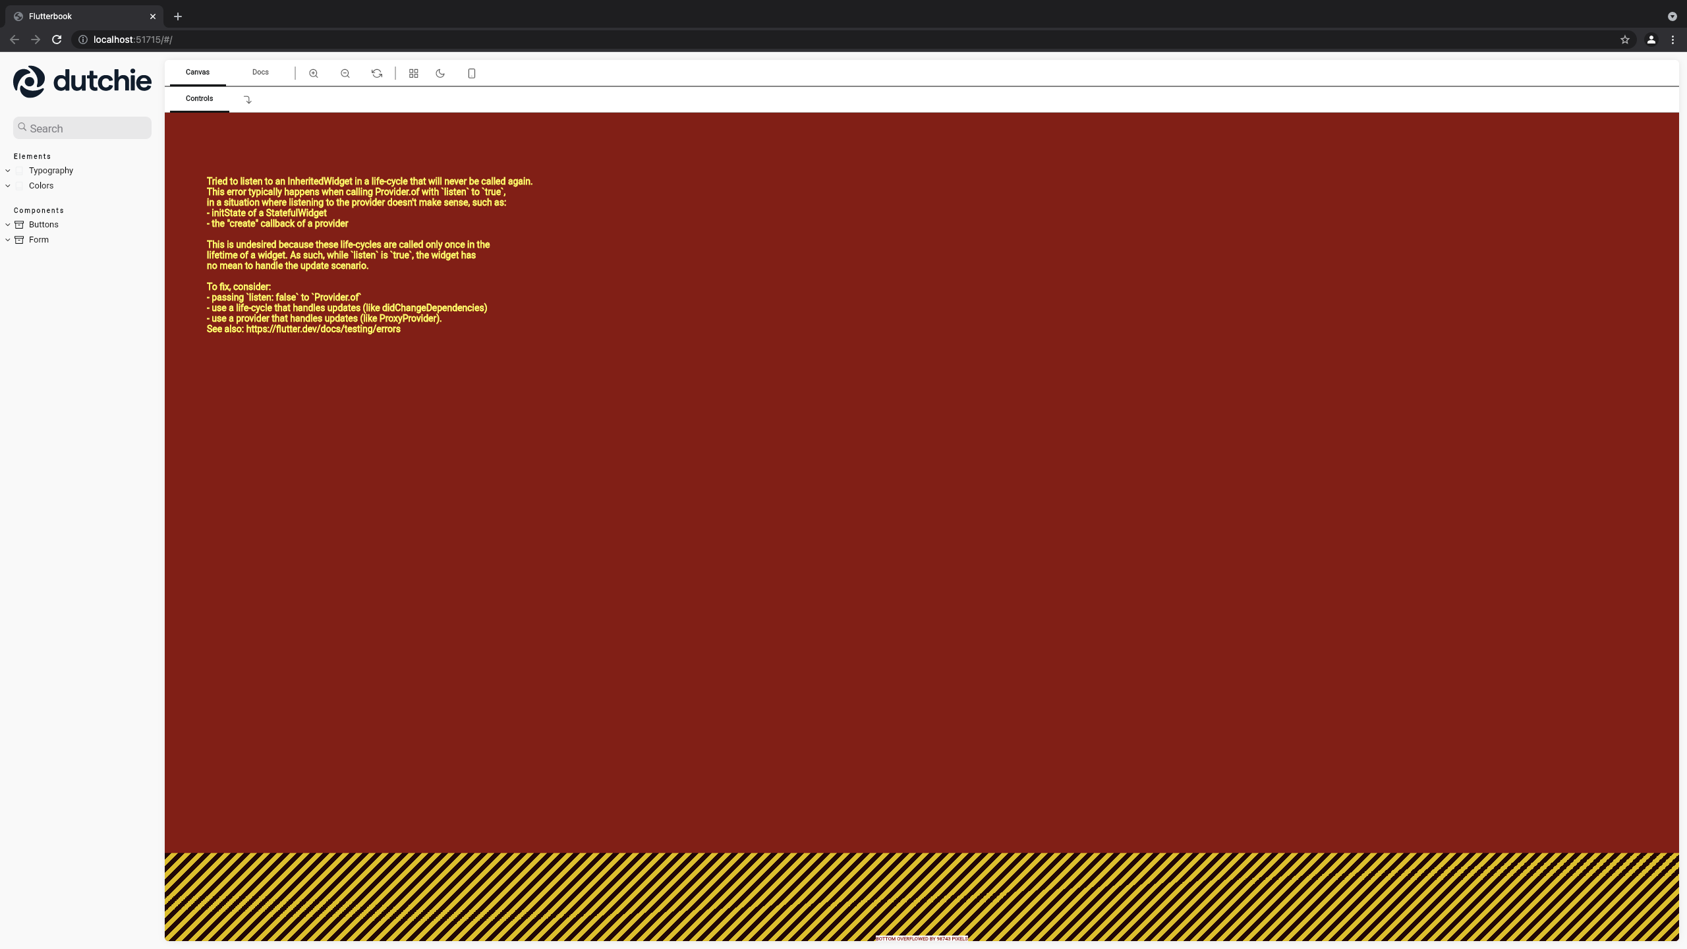The height and width of the screenshot is (949, 1687).
Task: Click the dutchie logo
Action: coord(82,80)
